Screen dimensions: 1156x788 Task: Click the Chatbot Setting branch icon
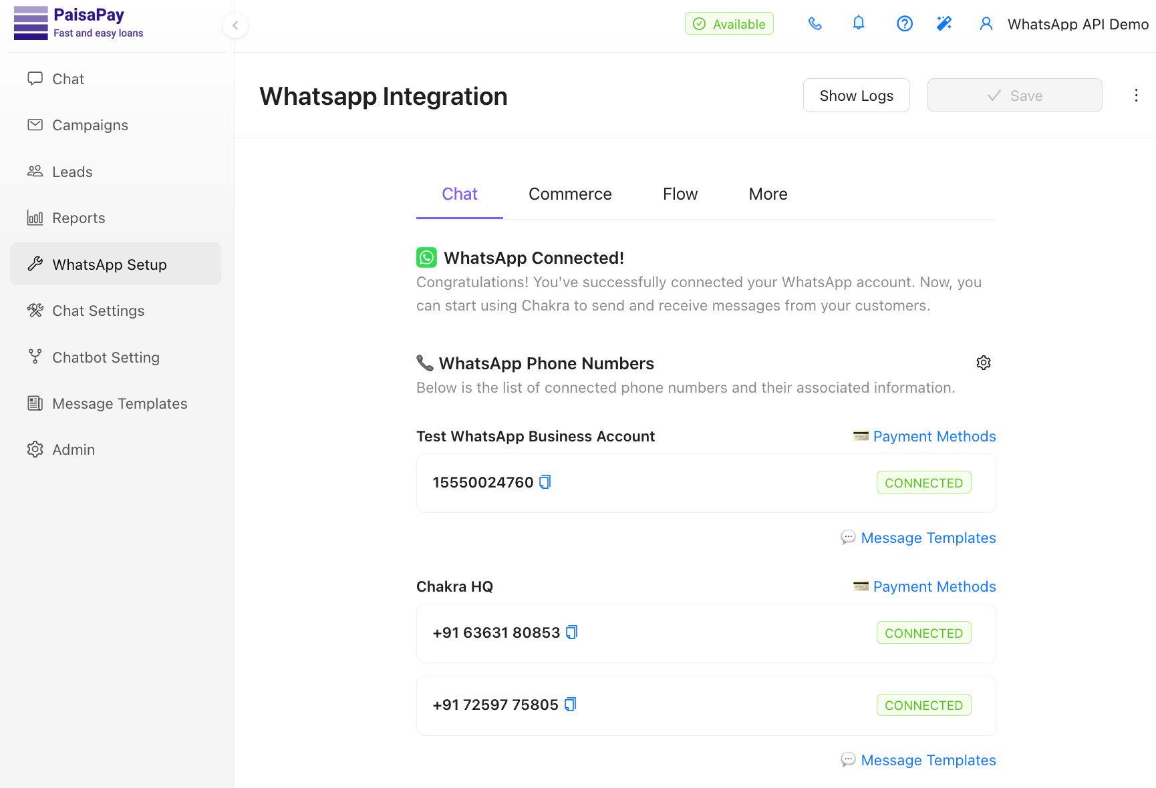[35, 357]
